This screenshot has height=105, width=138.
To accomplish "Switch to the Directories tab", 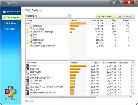I will [106, 16].
